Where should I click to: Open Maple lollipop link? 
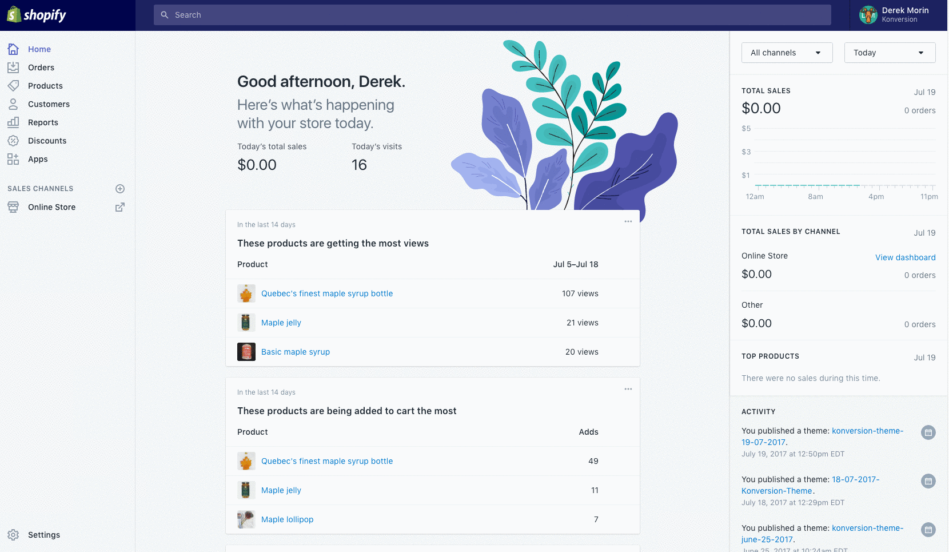point(288,519)
